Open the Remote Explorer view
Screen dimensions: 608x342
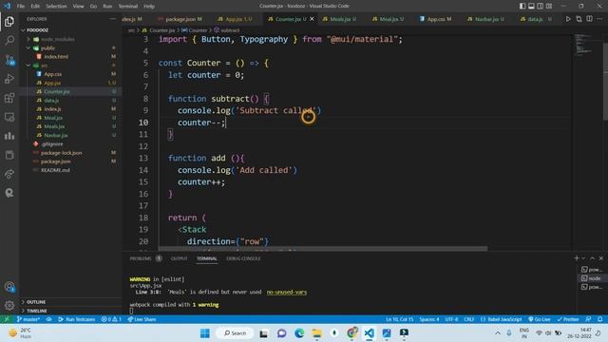[x=9, y=117]
